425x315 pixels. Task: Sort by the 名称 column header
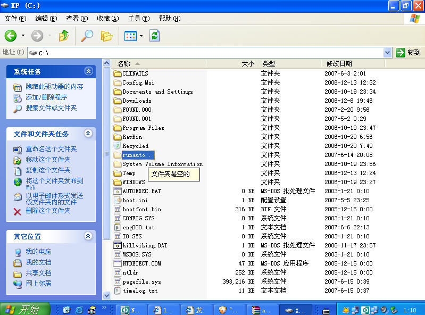159,64
